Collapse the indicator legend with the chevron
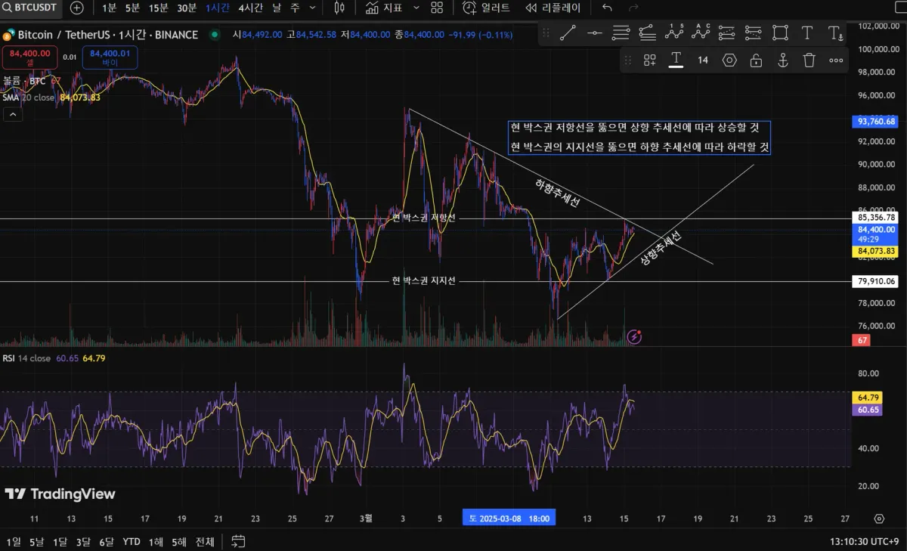907x551 pixels. tap(13, 115)
